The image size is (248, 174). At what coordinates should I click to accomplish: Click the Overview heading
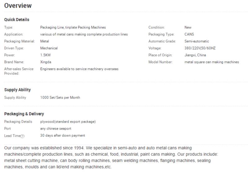pos(18,6)
